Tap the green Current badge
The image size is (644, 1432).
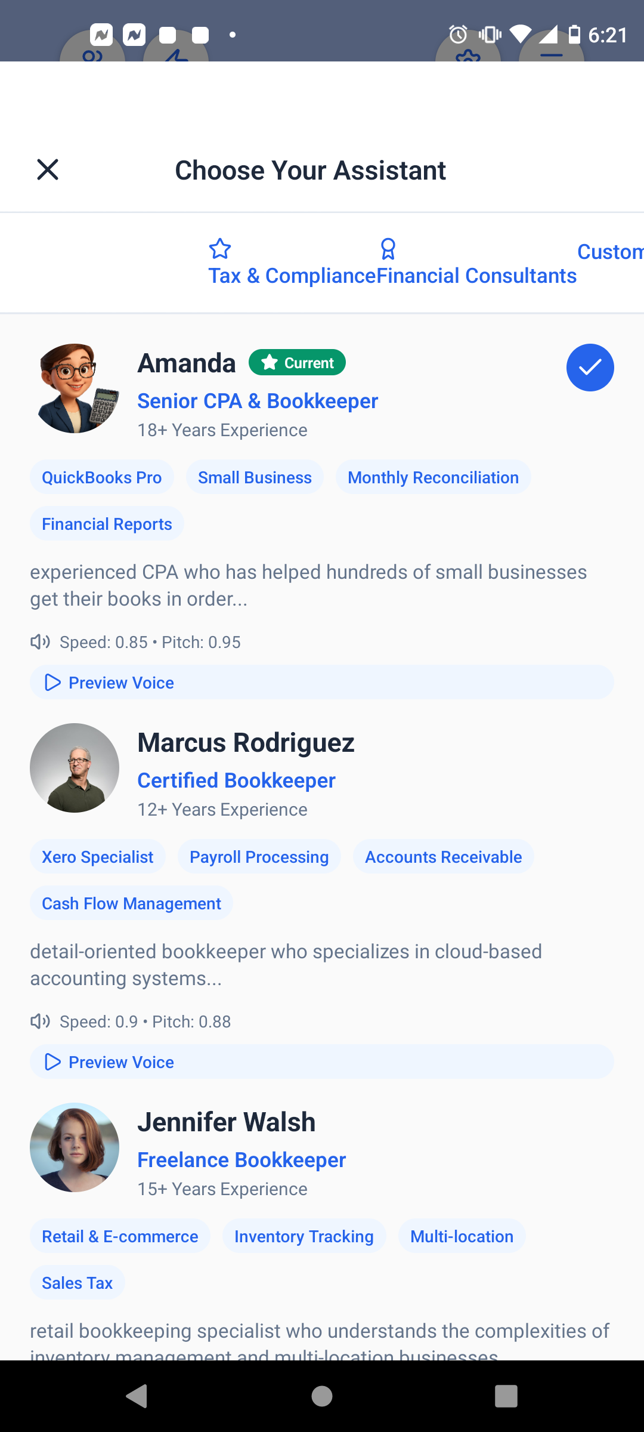click(297, 363)
